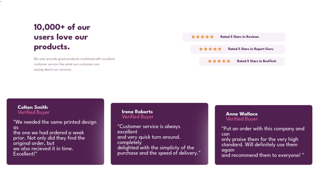Click the first star in the BestTech rating
The width and height of the screenshot is (319, 177).
tap(210, 61)
